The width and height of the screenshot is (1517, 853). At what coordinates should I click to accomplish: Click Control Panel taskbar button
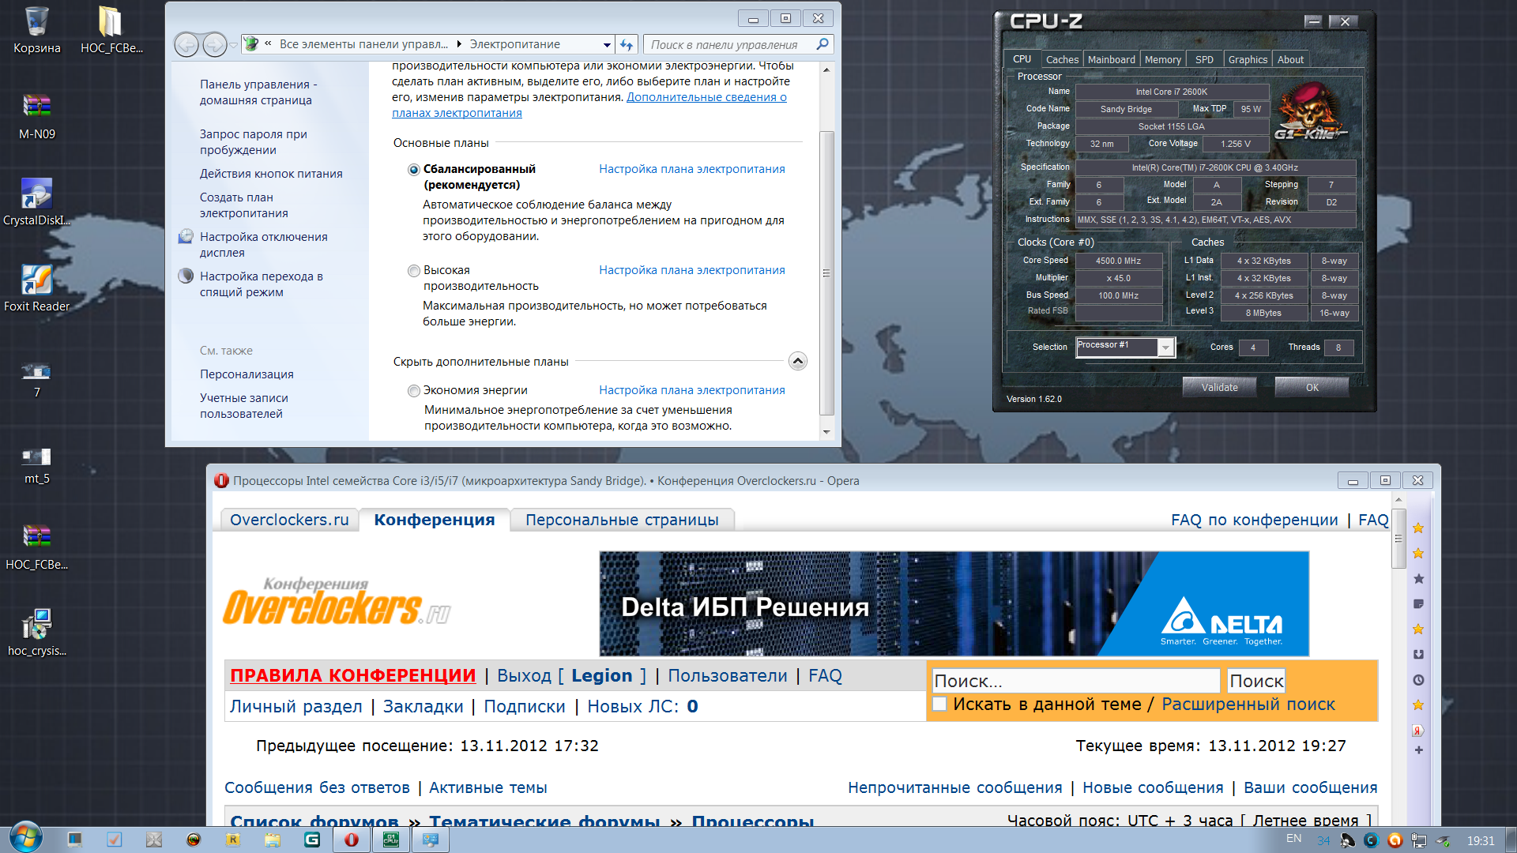point(431,840)
